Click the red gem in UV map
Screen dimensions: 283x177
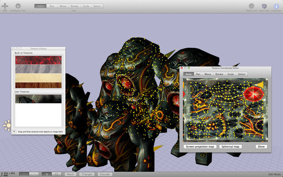(x=254, y=94)
